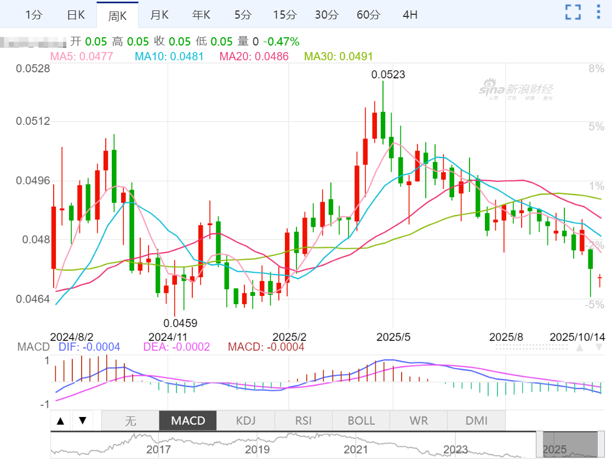This screenshot has width=612, height=463.
Task: Click the black up arrow beside indicator tabs
Action: click(61, 421)
